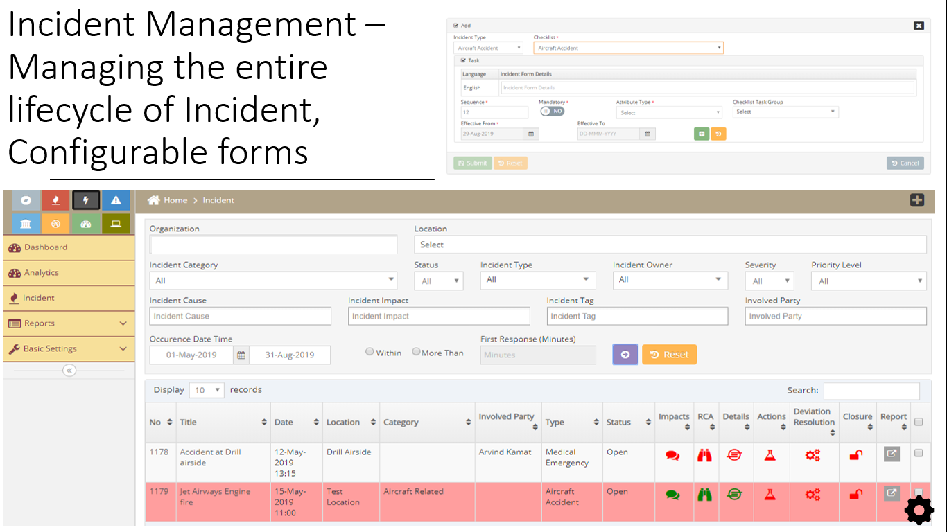Open Deviation Resolution gears for incident 1178
Viewport: 947px width, 532px height.
(x=813, y=455)
